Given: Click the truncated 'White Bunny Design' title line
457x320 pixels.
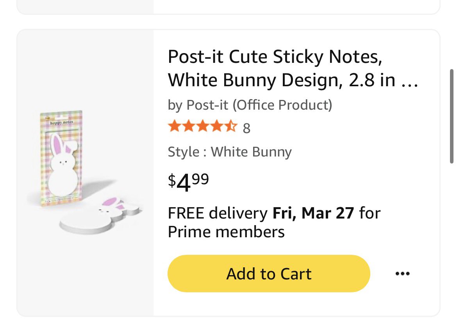Looking at the screenshot, I should click(284, 80).
